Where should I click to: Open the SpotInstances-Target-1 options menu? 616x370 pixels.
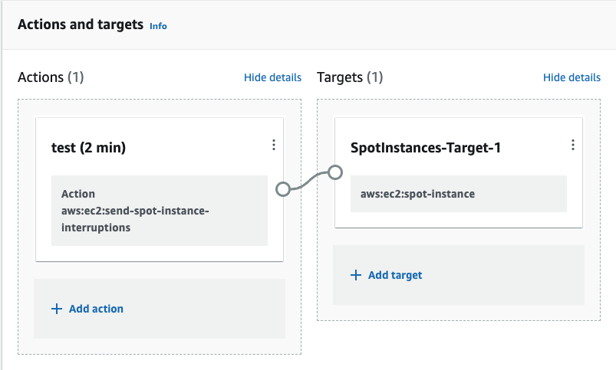click(572, 145)
